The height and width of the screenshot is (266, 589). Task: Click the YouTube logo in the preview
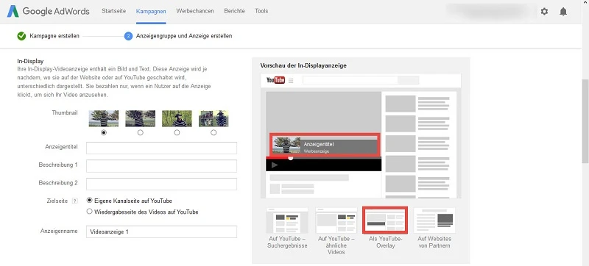(275, 80)
